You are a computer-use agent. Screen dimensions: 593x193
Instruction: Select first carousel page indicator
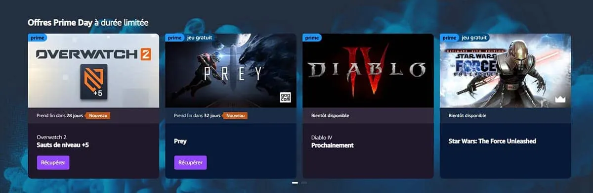(x=295, y=183)
